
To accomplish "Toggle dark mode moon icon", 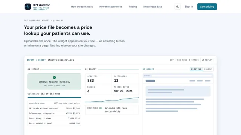I will click(177, 7).
